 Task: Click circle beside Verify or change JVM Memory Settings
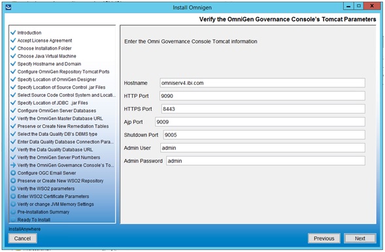(13, 204)
